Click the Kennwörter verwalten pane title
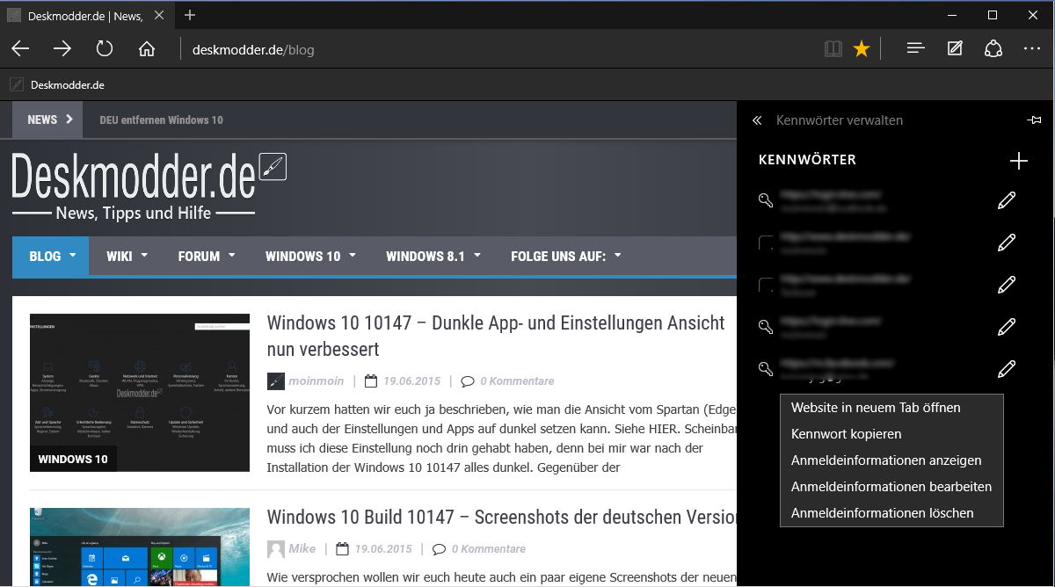Screen dimensions: 1055x587 840,120
